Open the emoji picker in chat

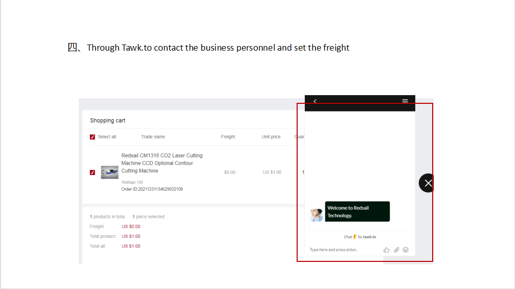(x=406, y=250)
